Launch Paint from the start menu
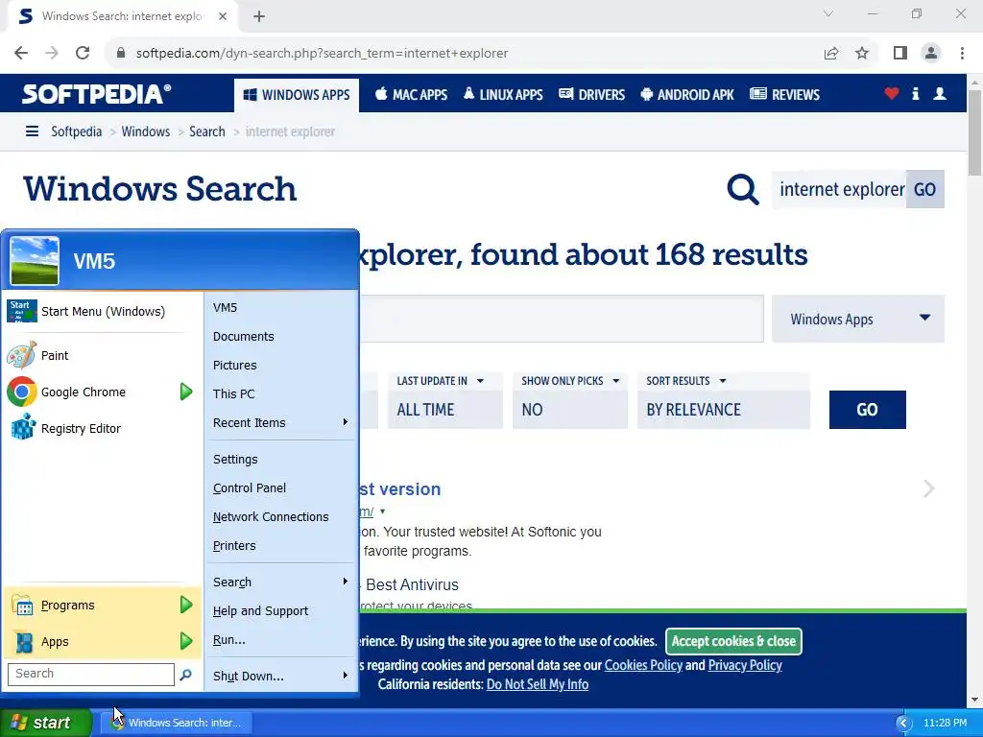Viewport: 983px width, 737px height. [x=100, y=355]
